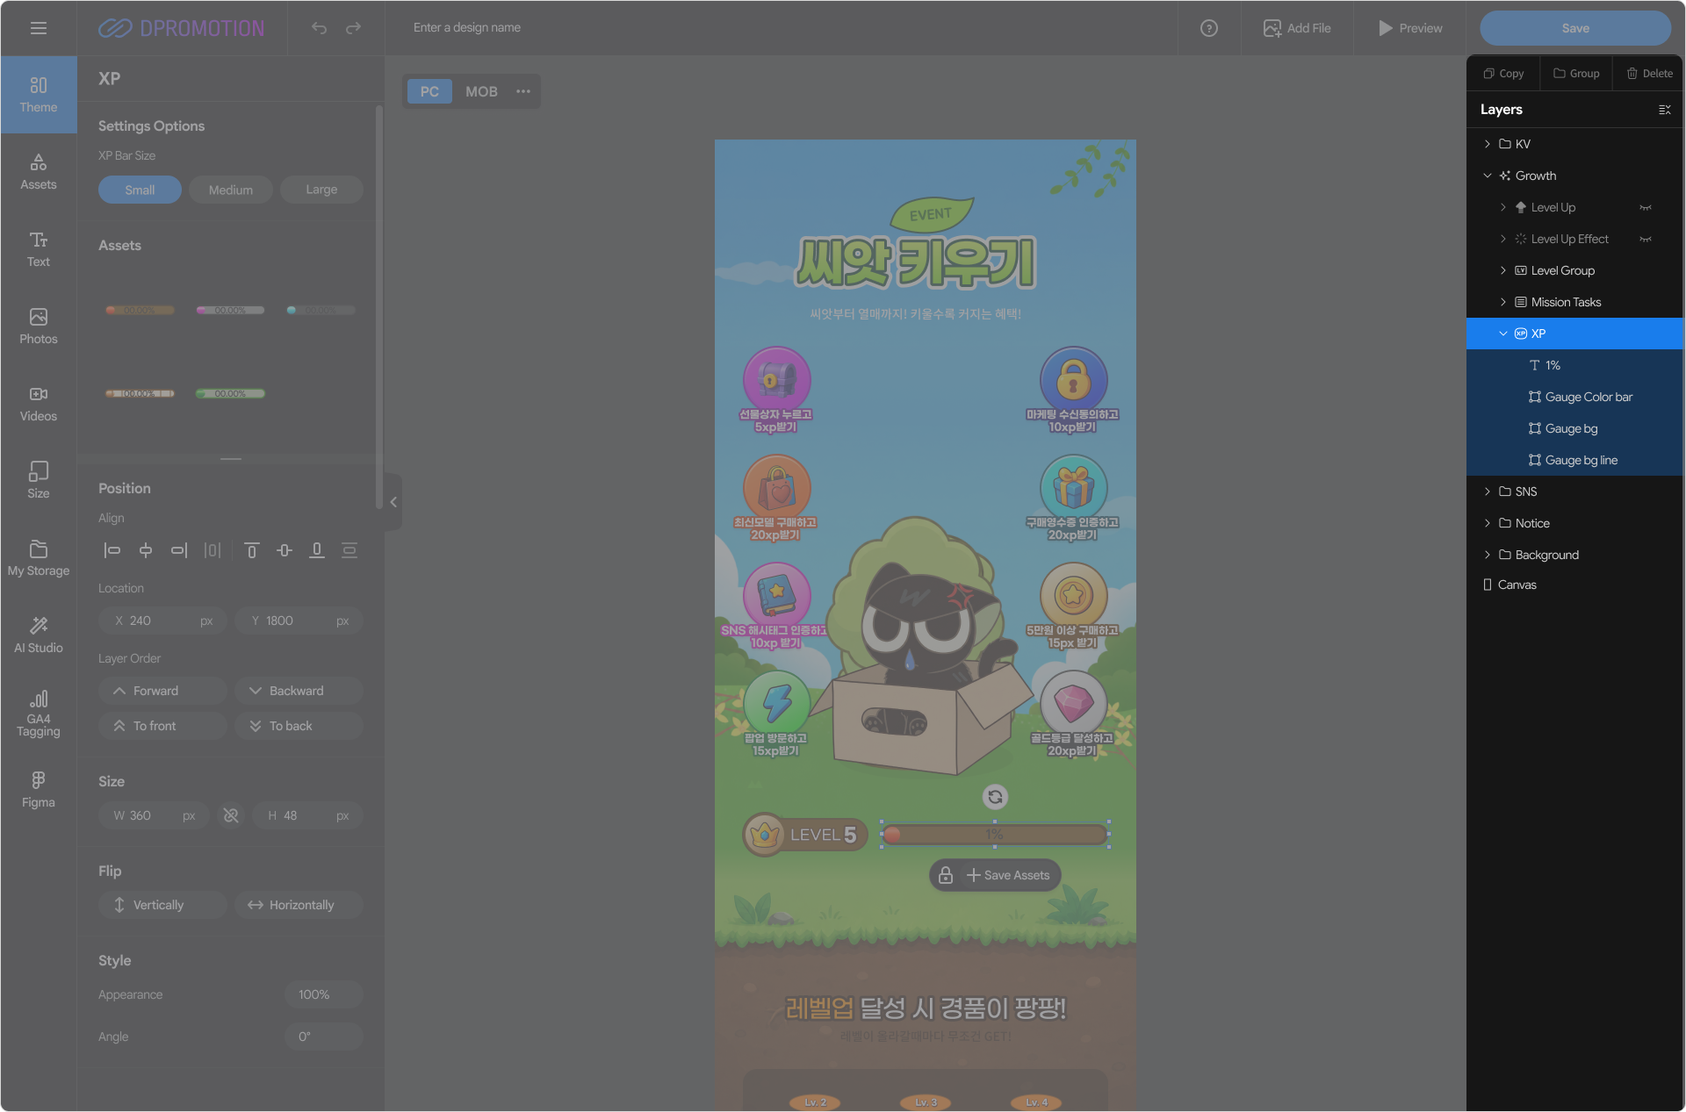Screen dimensions: 1686x1112
Task: Click Preview button
Action: (1410, 28)
